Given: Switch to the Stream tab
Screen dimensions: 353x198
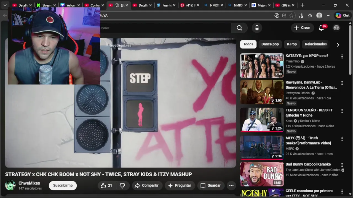Looking at the screenshot, I should coord(47,5).
